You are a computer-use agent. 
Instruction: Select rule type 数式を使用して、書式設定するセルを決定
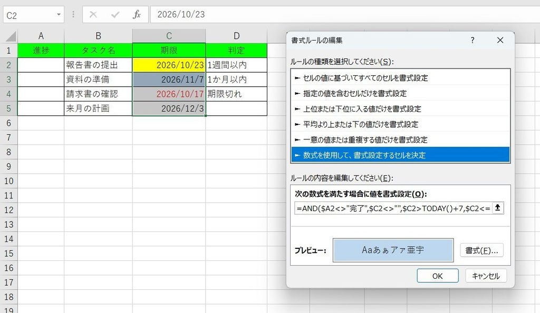[x=400, y=155]
